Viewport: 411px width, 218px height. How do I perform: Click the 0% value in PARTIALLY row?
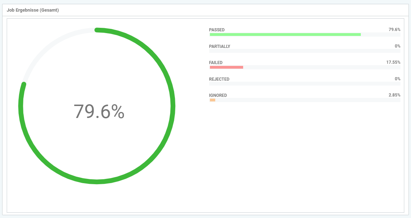pos(398,46)
